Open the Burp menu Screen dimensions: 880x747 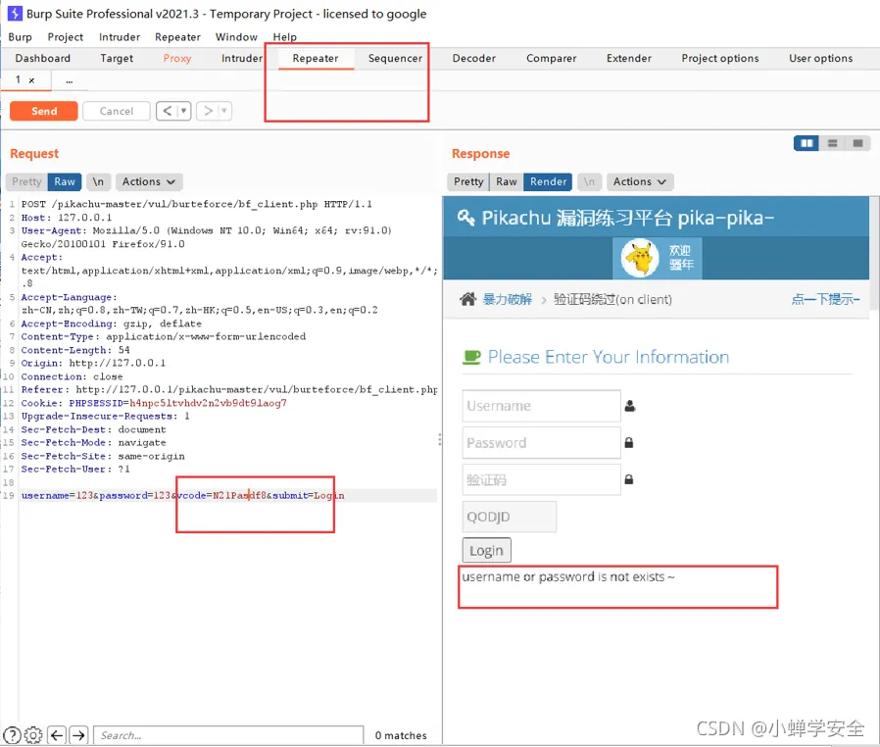[21, 37]
